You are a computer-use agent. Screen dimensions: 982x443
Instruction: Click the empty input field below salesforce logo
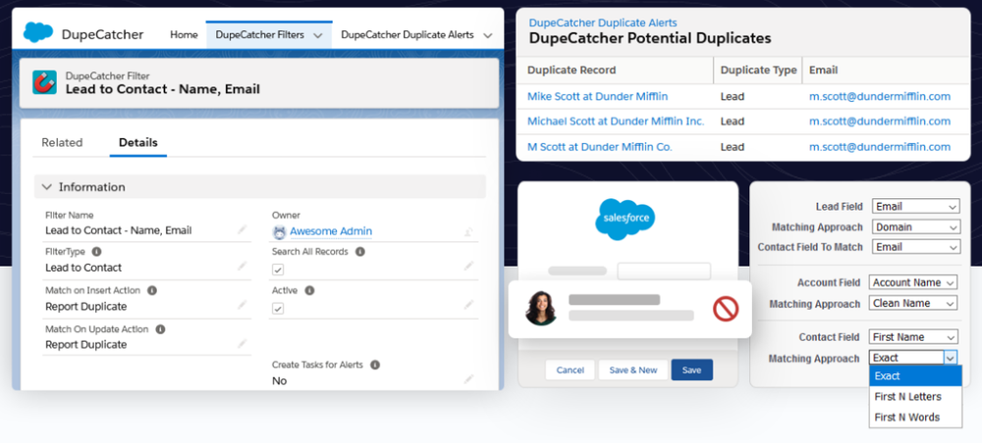tap(664, 271)
